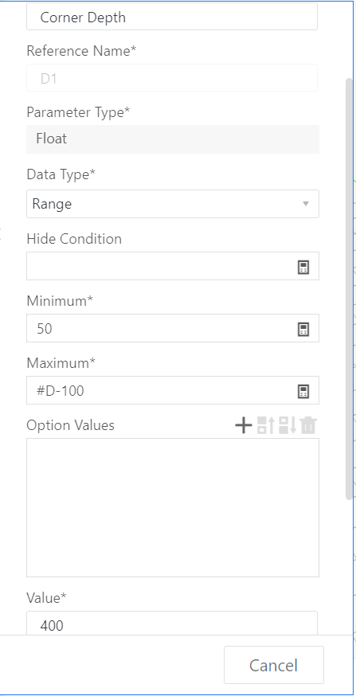Click the Cancel button
The image size is (356, 696).
(x=273, y=665)
